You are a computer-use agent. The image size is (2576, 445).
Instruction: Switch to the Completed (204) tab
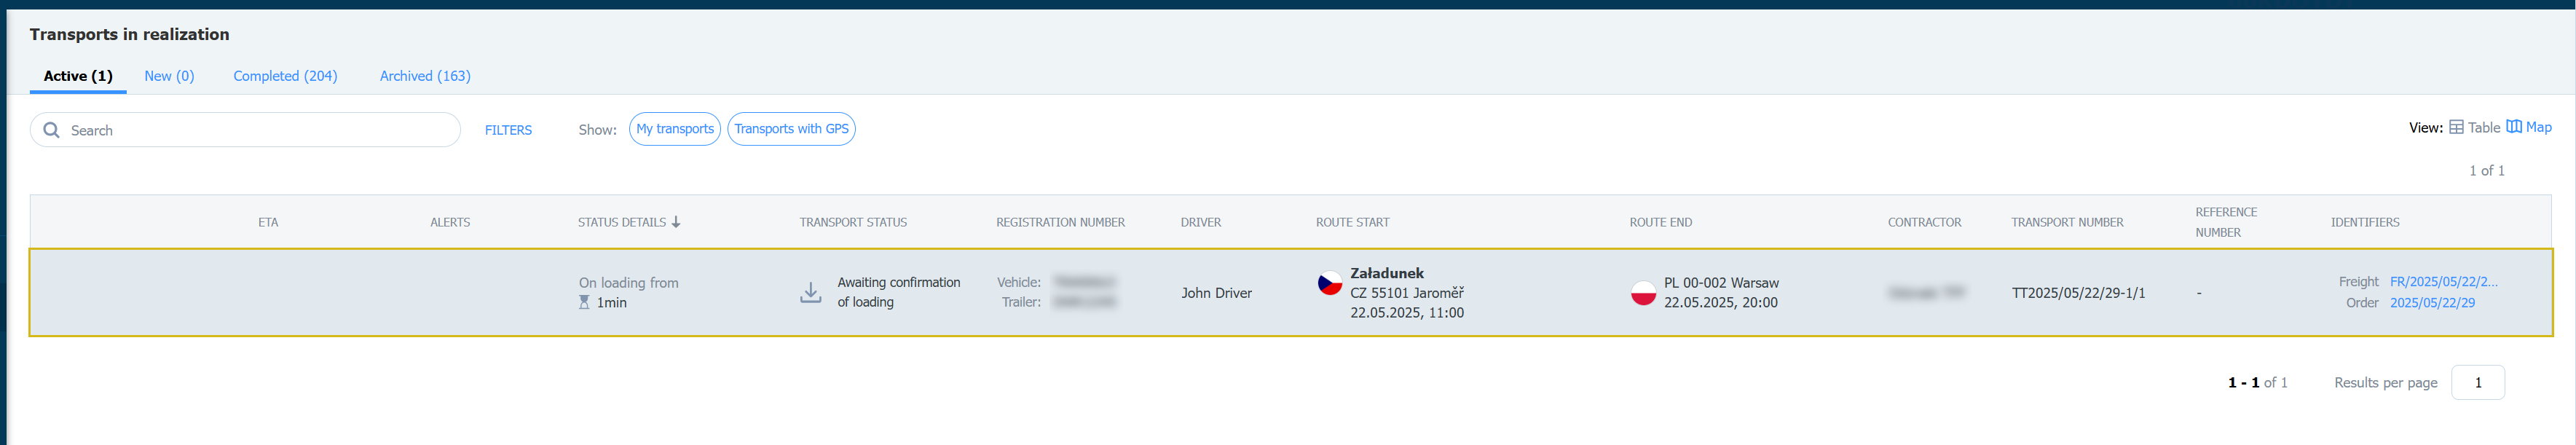[x=285, y=76]
